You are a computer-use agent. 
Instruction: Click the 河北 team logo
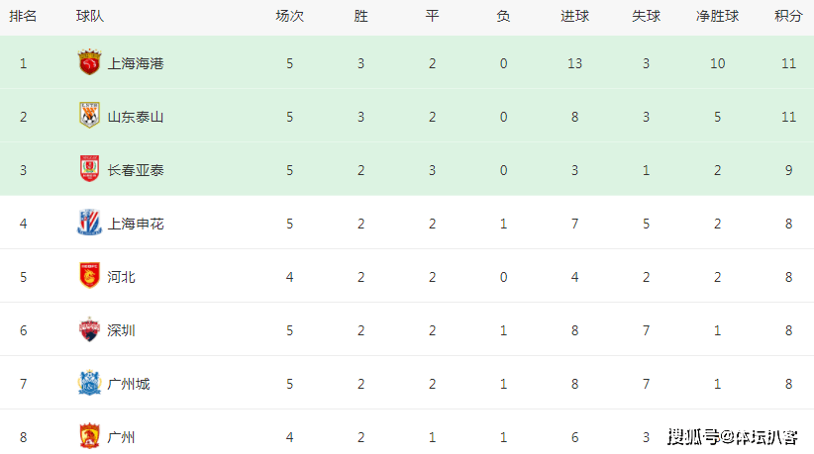tap(89, 276)
